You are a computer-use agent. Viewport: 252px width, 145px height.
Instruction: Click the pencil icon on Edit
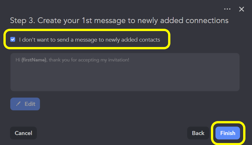click(x=19, y=104)
